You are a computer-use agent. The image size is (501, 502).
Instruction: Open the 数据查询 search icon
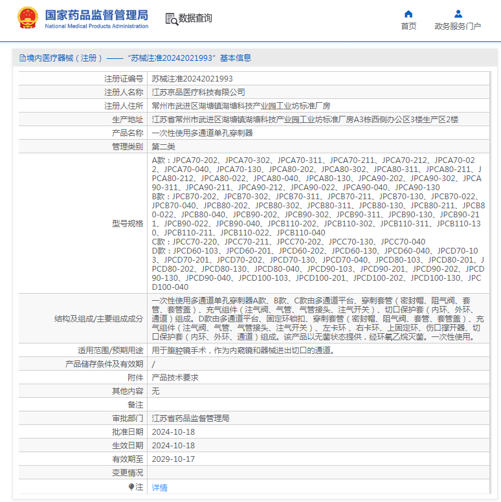[172, 19]
